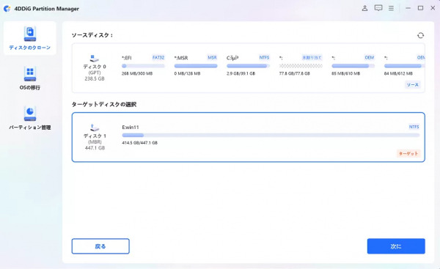Click the ソース (Source) tag

[x=412, y=85]
